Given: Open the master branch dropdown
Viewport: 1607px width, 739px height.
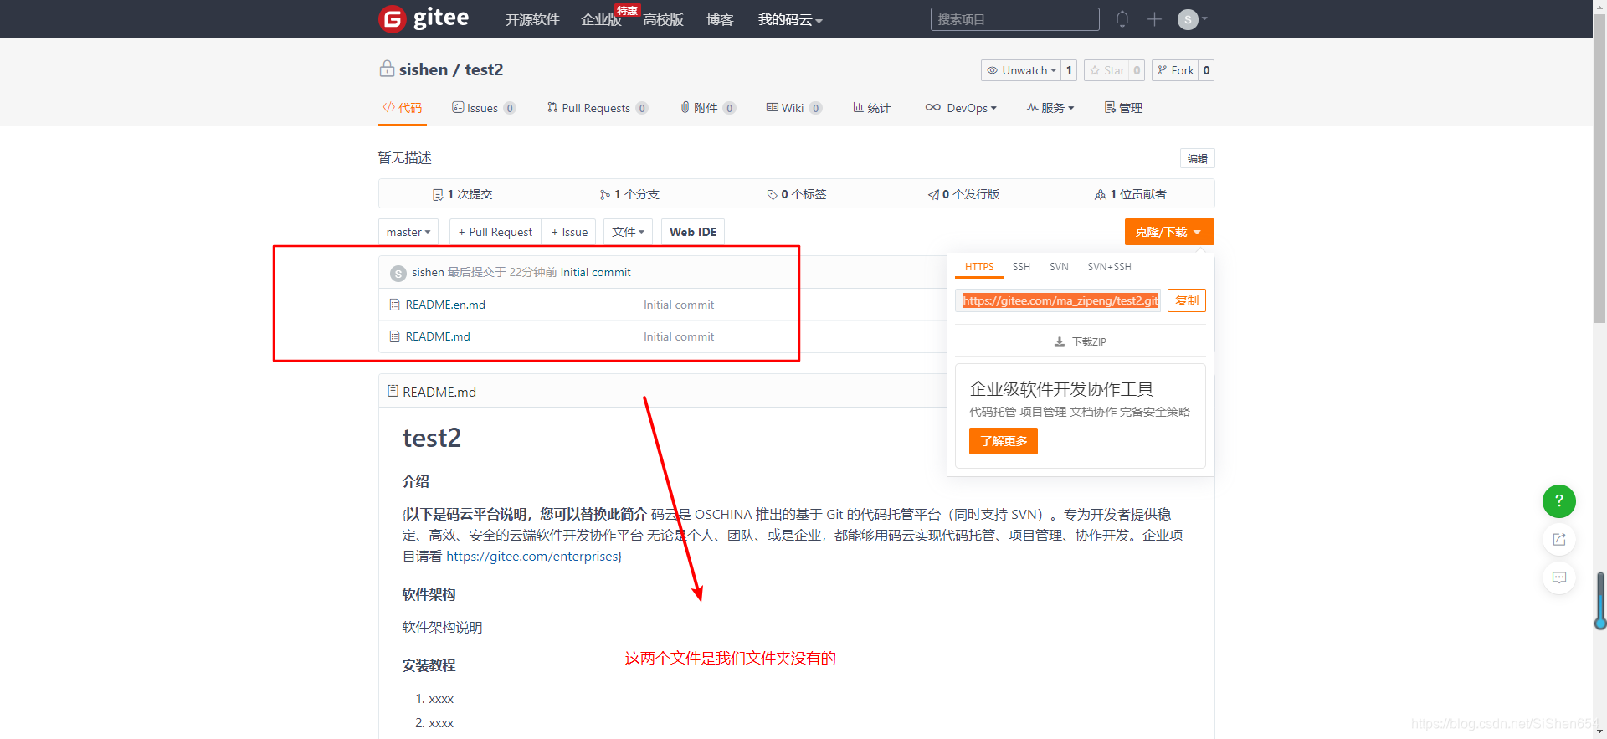Looking at the screenshot, I should click(408, 232).
